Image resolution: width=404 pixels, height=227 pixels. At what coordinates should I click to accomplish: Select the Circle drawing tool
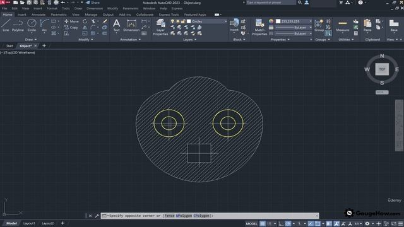pos(32,25)
